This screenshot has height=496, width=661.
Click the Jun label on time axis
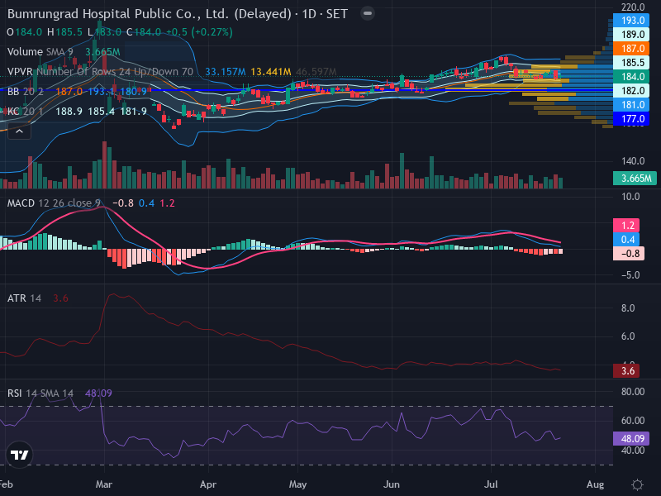click(x=391, y=484)
